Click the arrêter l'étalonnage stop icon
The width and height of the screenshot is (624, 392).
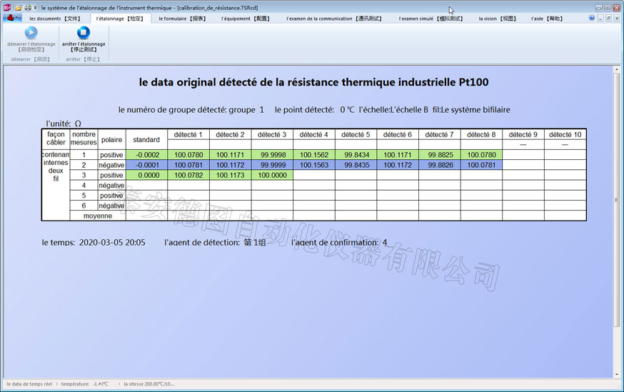pyautogui.click(x=84, y=33)
